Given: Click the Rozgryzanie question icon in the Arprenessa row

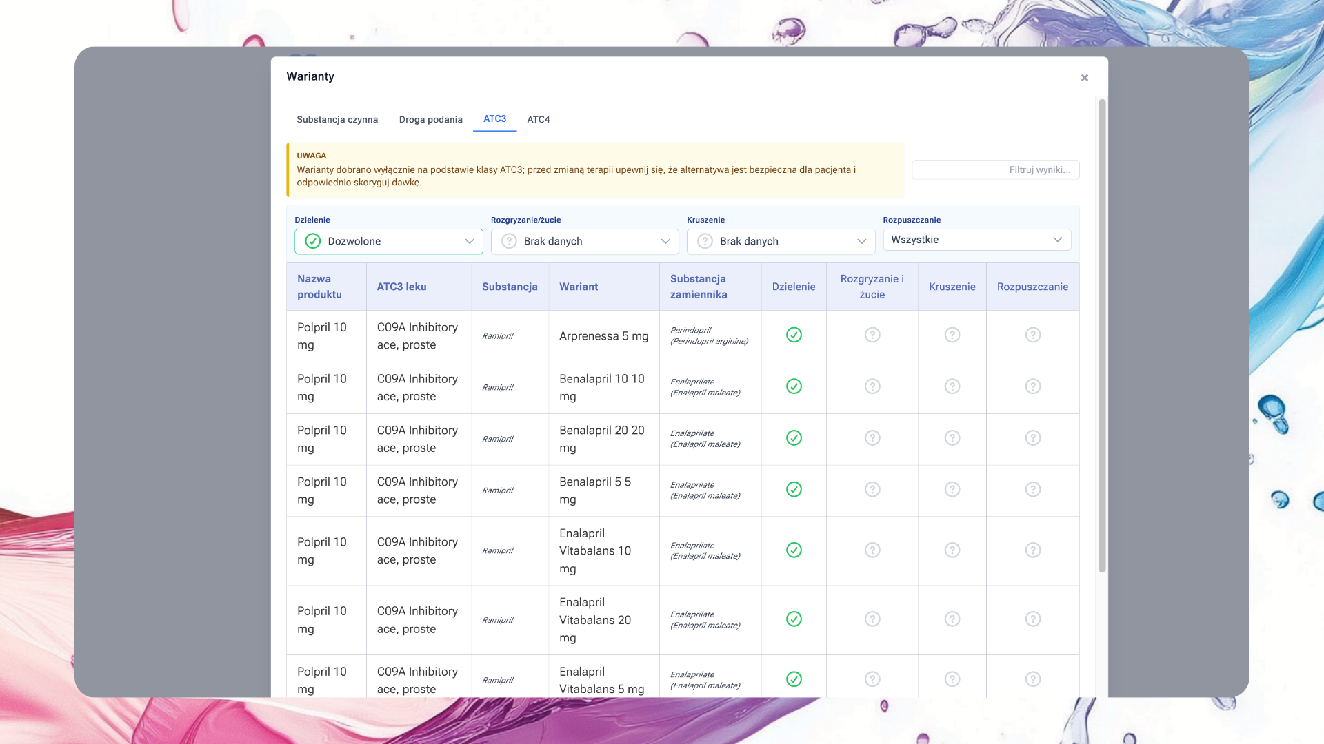Looking at the screenshot, I should [872, 335].
